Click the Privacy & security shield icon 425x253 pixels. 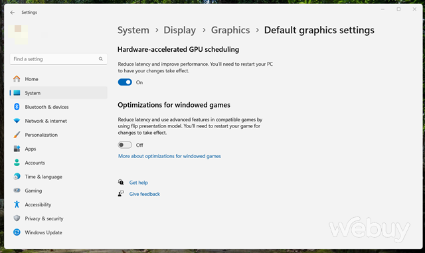(x=17, y=218)
